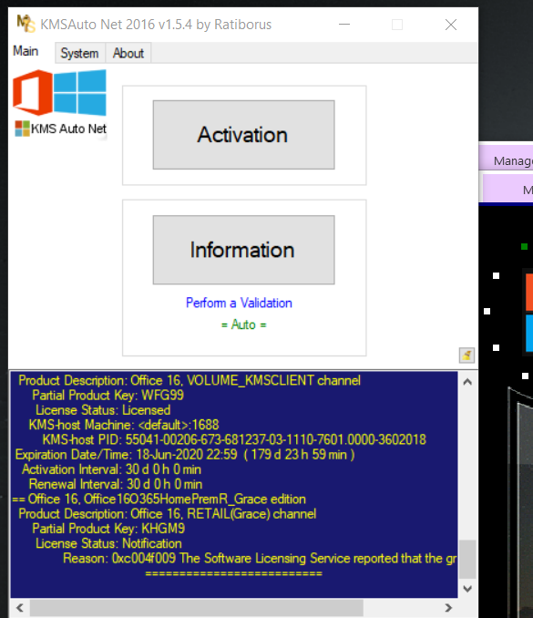Click the small four-color icon beside KMS Auto Net
This screenshot has width=533, height=618.
[22, 129]
